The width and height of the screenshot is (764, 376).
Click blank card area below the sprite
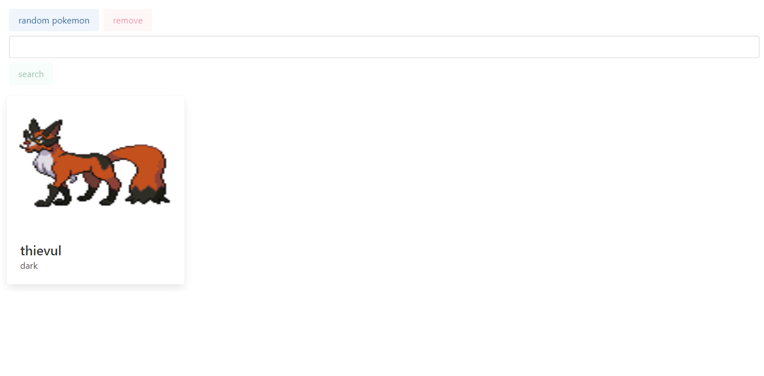coord(96,223)
